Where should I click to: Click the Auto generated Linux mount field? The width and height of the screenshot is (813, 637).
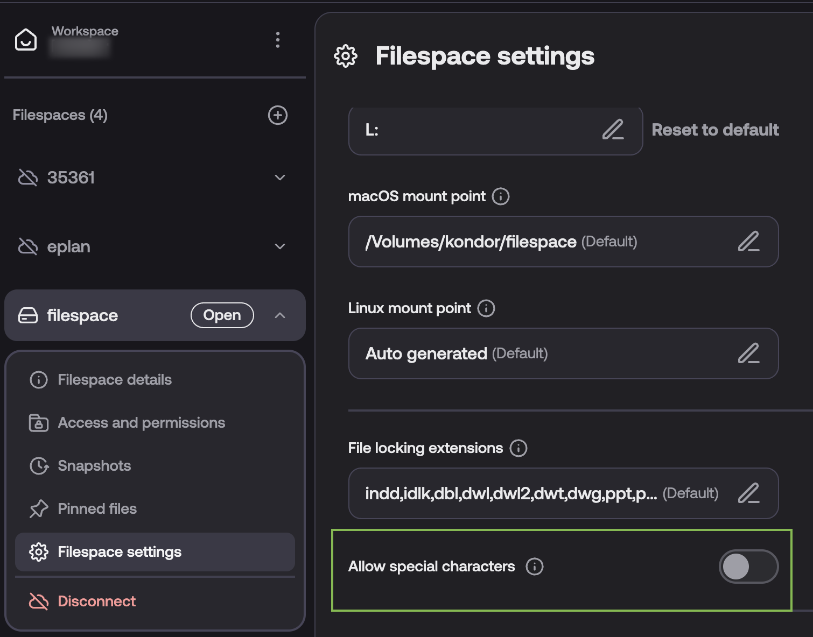coord(563,353)
